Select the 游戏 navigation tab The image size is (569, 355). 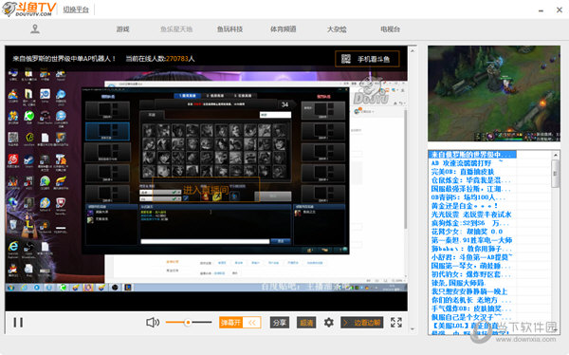point(122,29)
